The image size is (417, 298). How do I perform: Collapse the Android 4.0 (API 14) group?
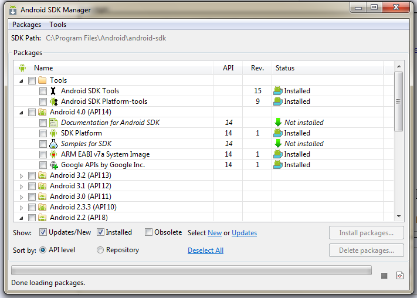(x=21, y=113)
